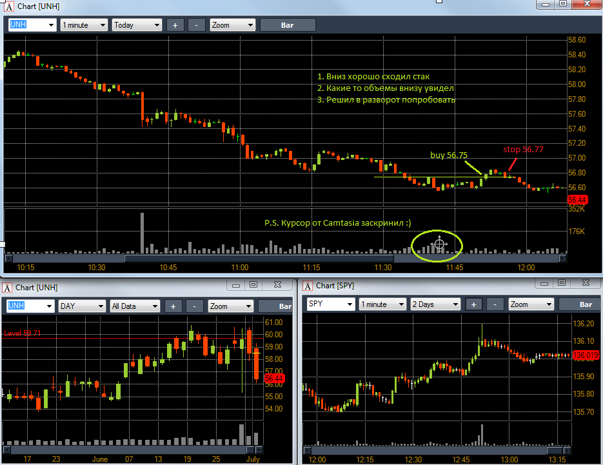Click the 'stop 56.77' annotation
Screen dimensions: 603x465
pyautogui.click(x=523, y=149)
